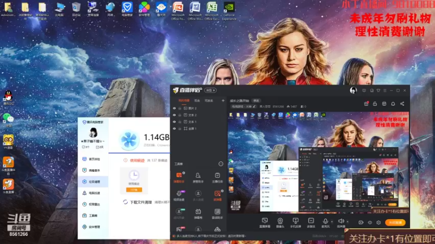
Task: Open the WeChat desktop icon
Action: (x=8, y=120)
